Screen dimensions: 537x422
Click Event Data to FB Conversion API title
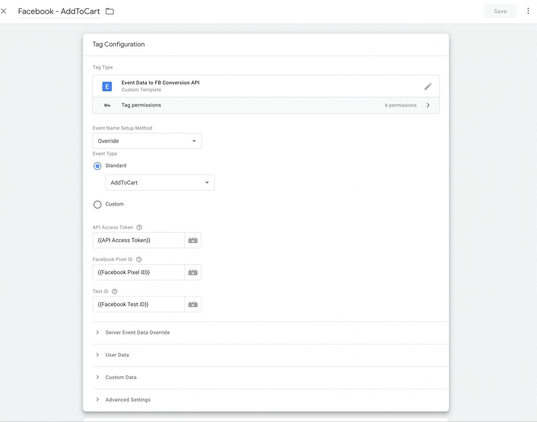point(160,83)
